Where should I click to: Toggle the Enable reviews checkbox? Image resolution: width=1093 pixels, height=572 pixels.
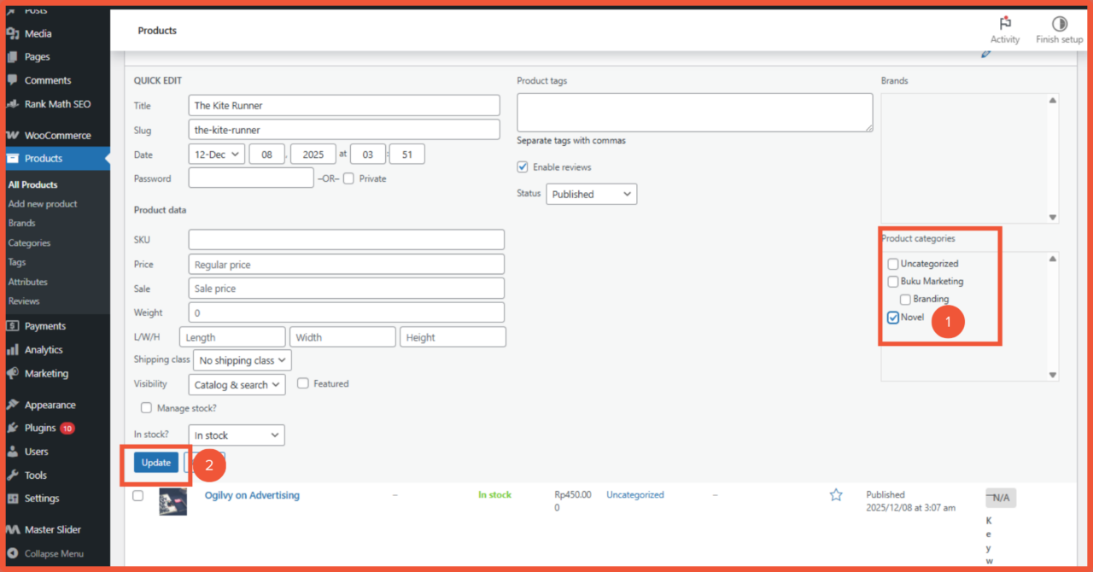pyautogui.click(x=523, y=167)
